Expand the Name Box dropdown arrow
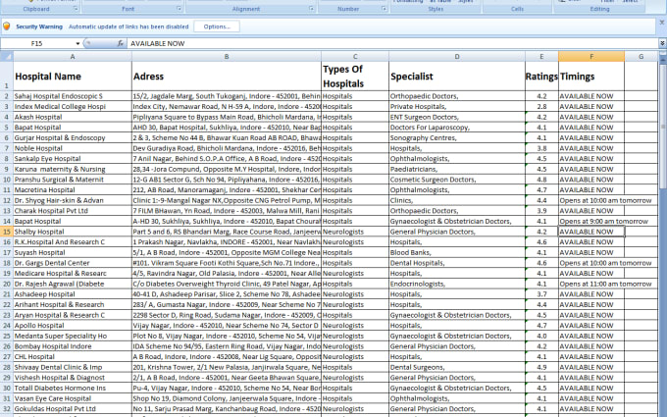This screenshot has height=417, width=667. [x=77, y=43]
